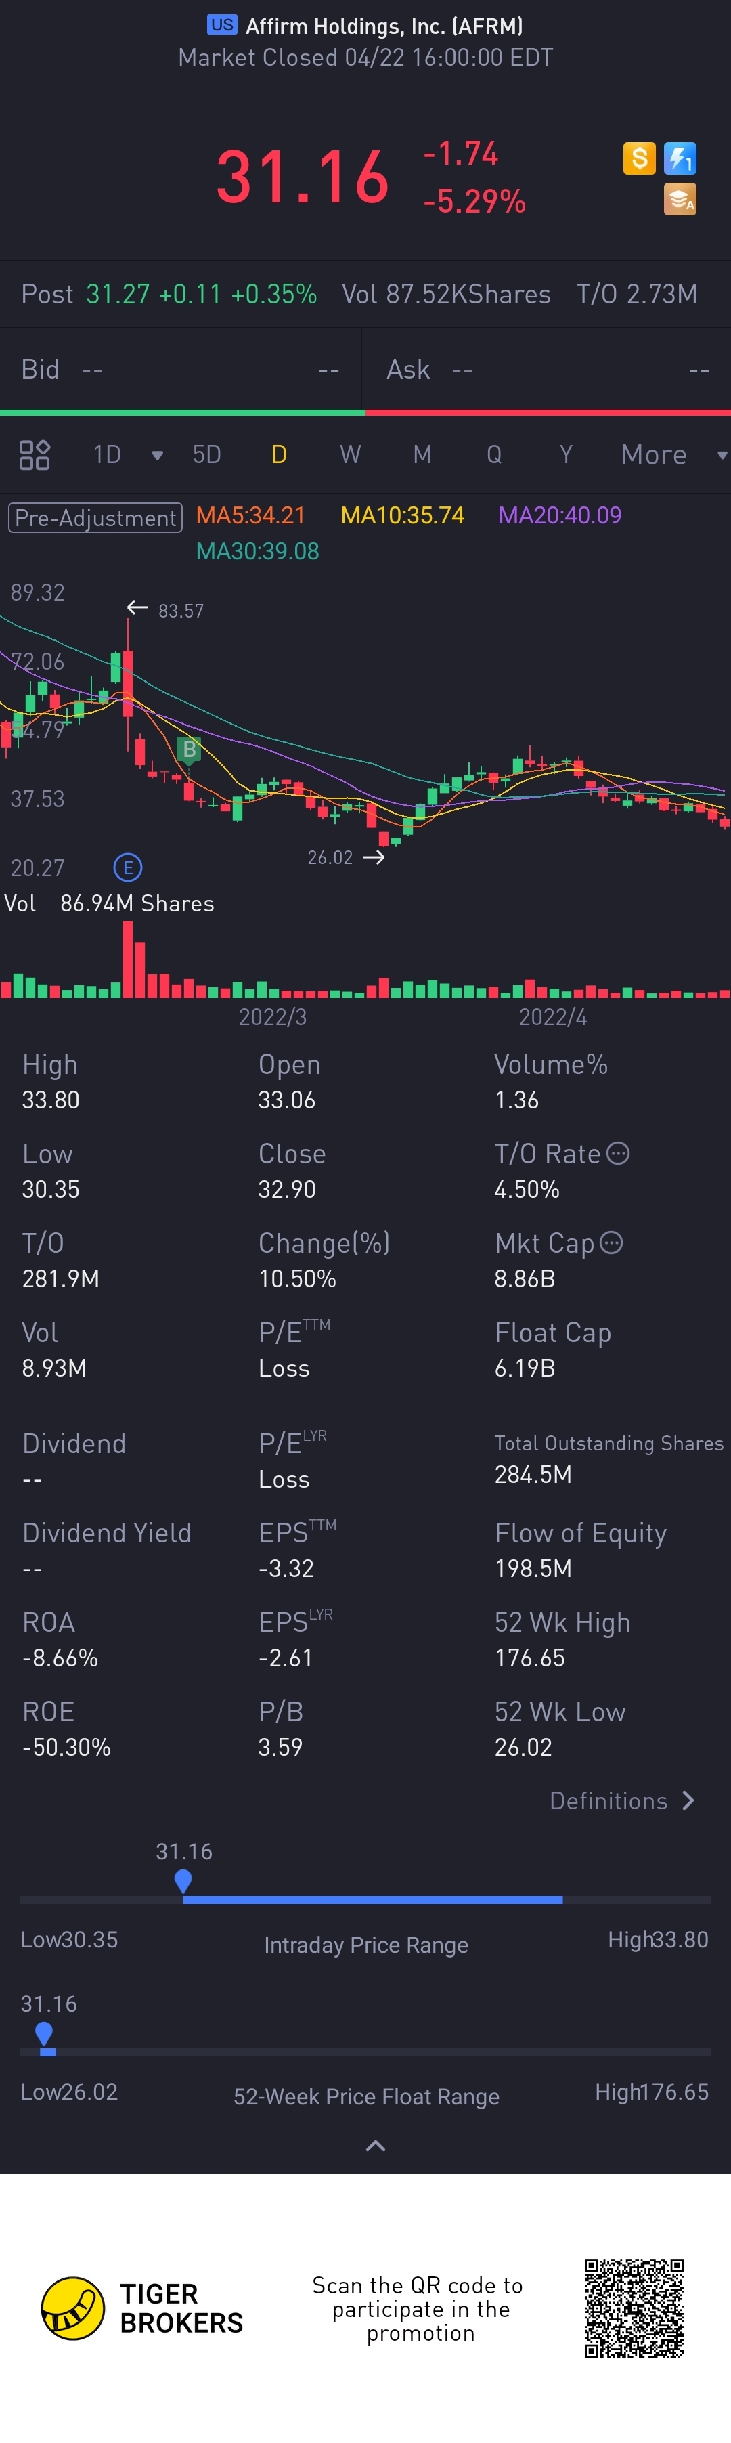This screenshot has width=731, height=2443.
Task: Tap the earnings E marker on chart
Action: tap(127, 867)
